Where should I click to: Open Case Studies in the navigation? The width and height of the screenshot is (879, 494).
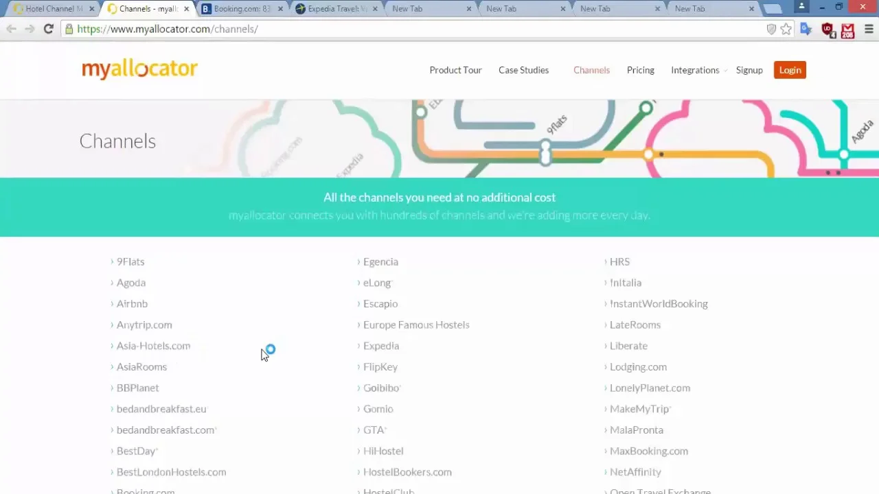click(x=523, y=70)
